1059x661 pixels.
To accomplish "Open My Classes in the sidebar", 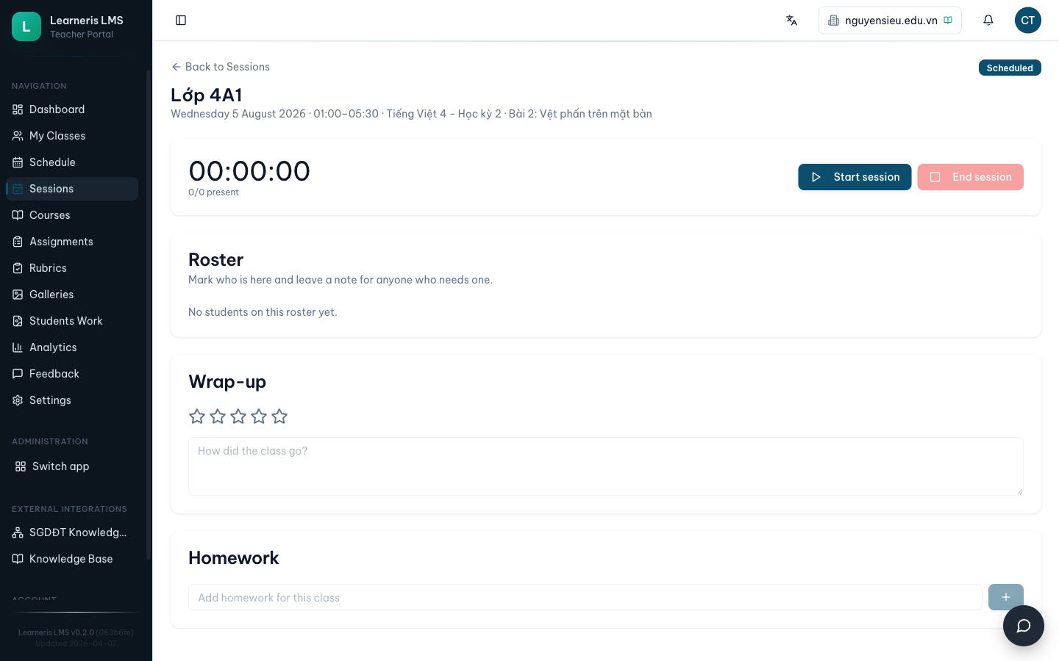I will point(72,136).
